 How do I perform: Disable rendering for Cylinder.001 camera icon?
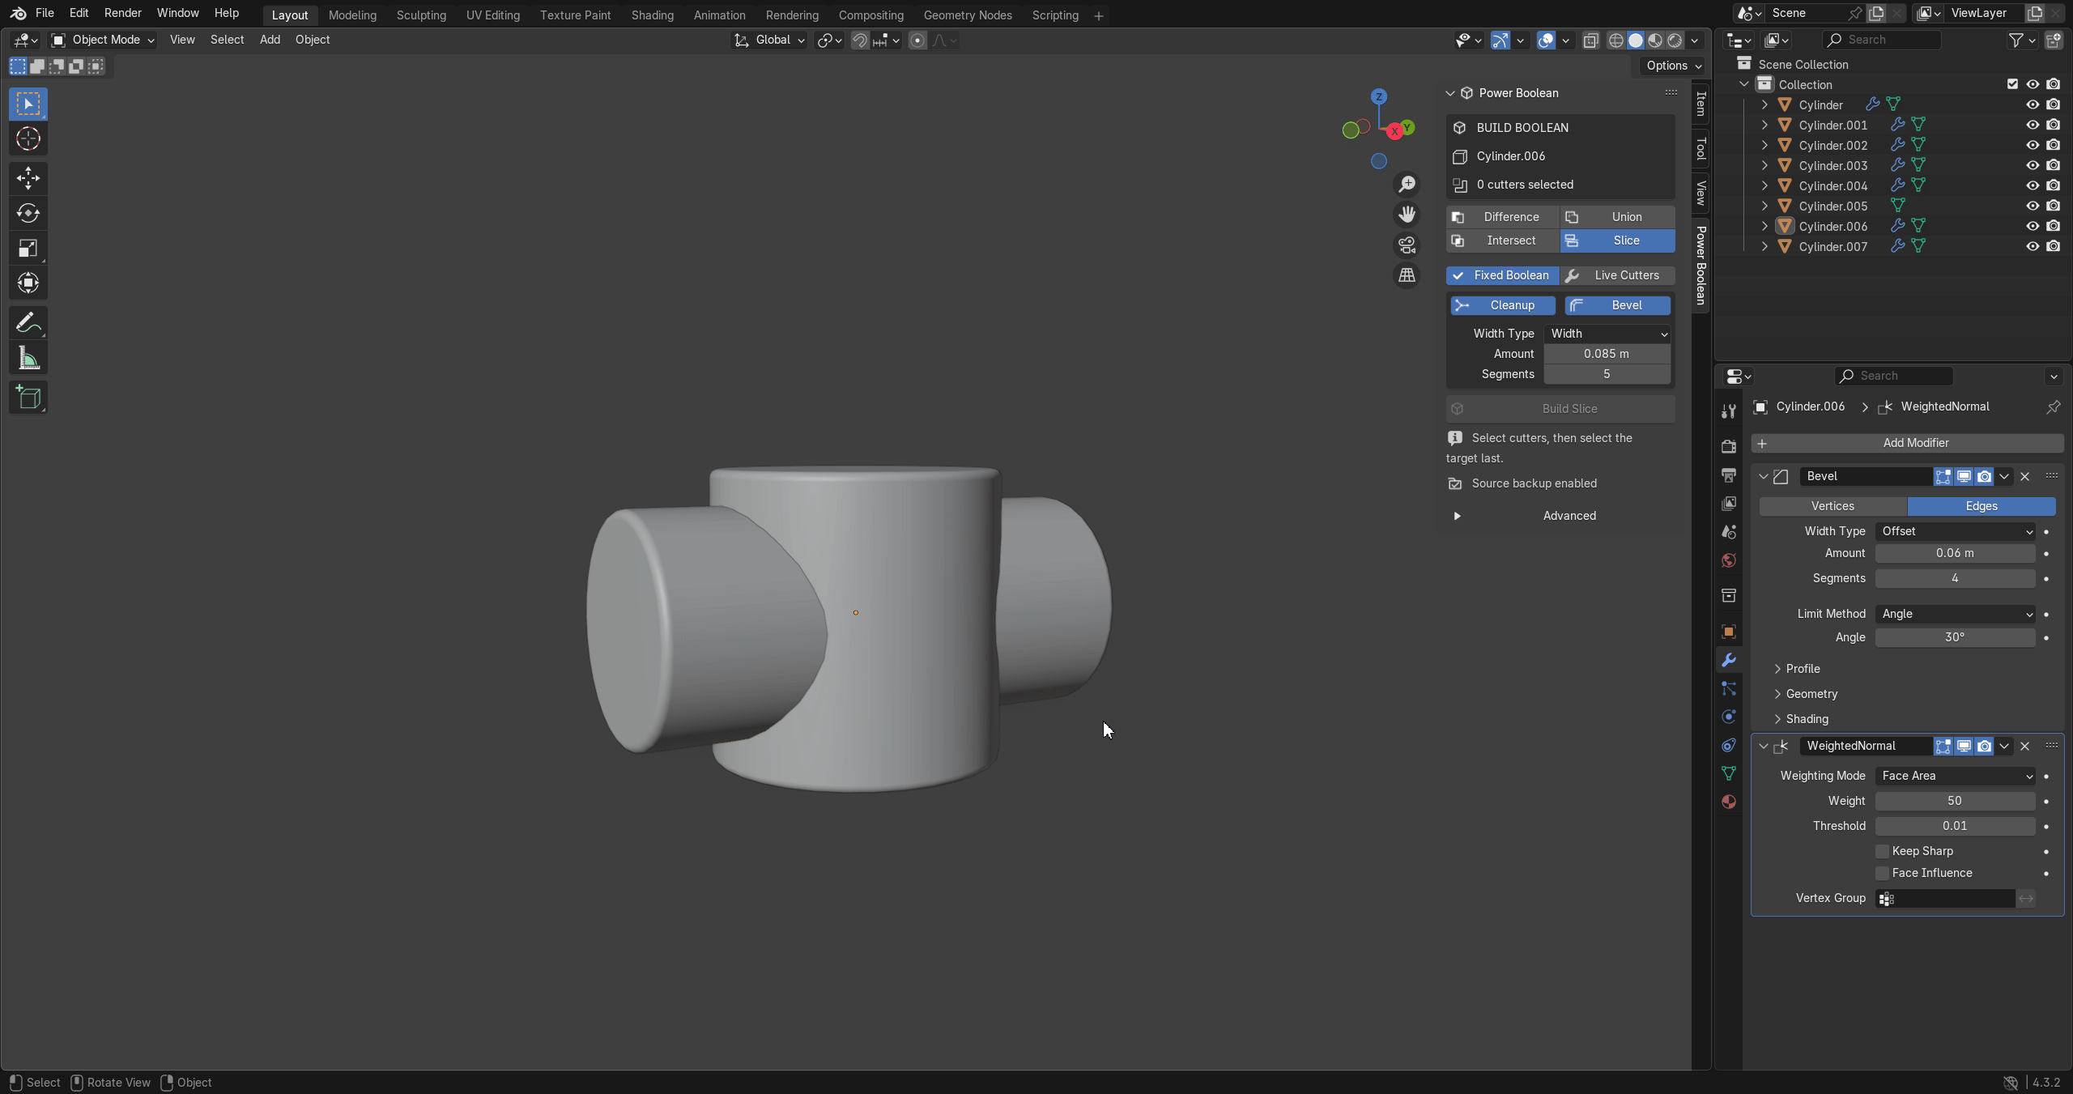click(2053, 125)
